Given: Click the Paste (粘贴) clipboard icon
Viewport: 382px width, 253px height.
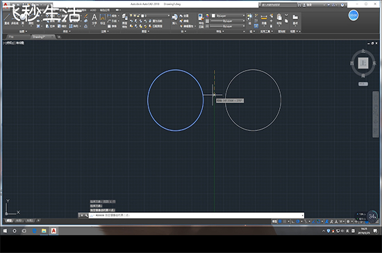Looking at the screenshot, I should click(x=279, y=19).
